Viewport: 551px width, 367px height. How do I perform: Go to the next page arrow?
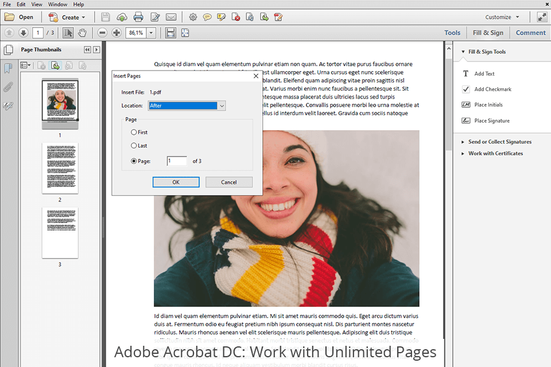[x=24, y=33]
